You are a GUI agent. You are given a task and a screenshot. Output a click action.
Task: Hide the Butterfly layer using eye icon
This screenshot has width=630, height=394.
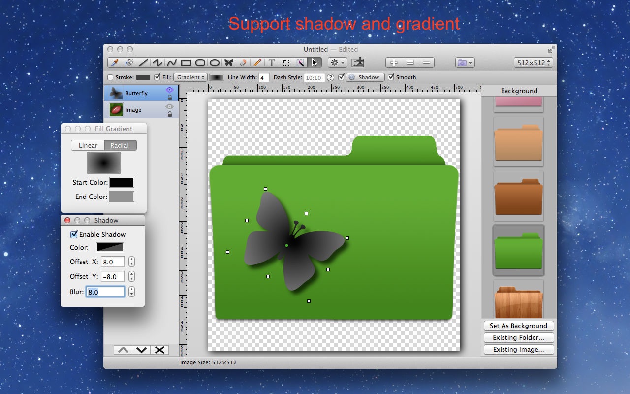[x=169, y=90]
